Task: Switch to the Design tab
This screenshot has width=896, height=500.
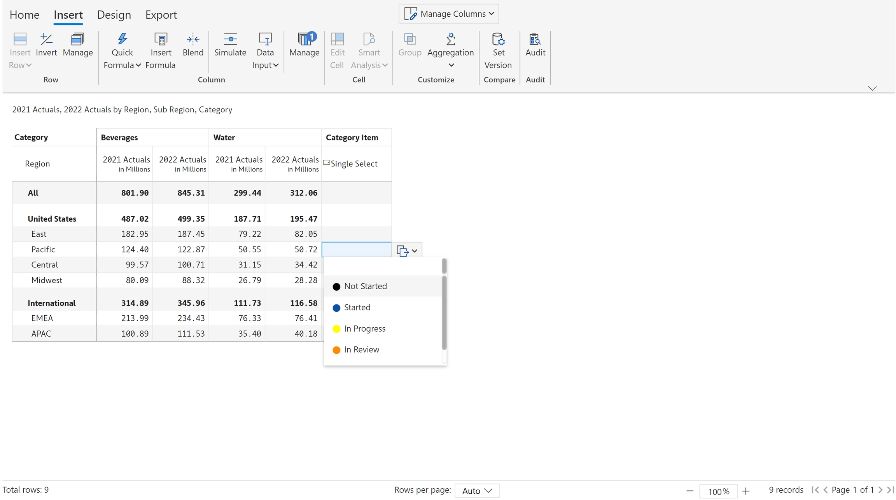Action: click(x=114, y=15)
